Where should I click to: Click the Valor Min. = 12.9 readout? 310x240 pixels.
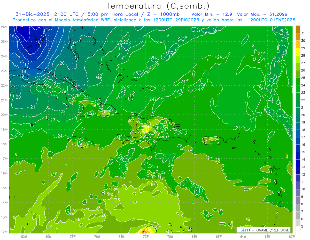pos(212,14)
